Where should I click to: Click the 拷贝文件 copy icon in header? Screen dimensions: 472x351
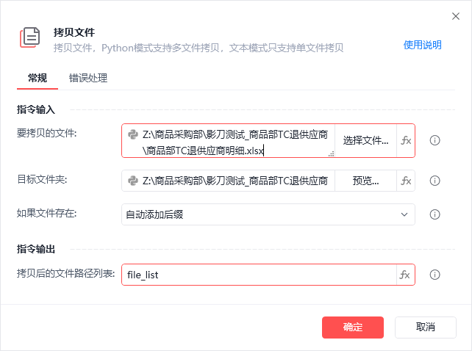pyautogui.click(x=30, y=38)
